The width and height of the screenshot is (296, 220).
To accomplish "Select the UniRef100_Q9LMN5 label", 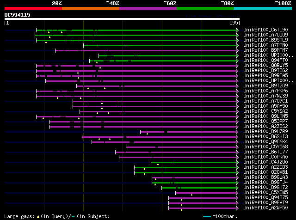I will point(265,116).
